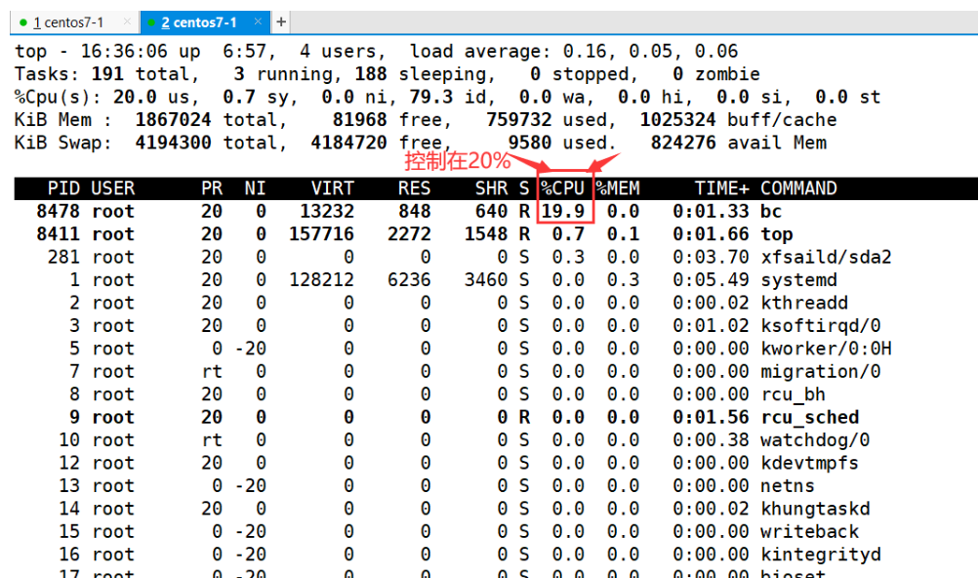Click the writeback command entry
Image resolution: width=979 pixels, height=578 pixels.
809,532
